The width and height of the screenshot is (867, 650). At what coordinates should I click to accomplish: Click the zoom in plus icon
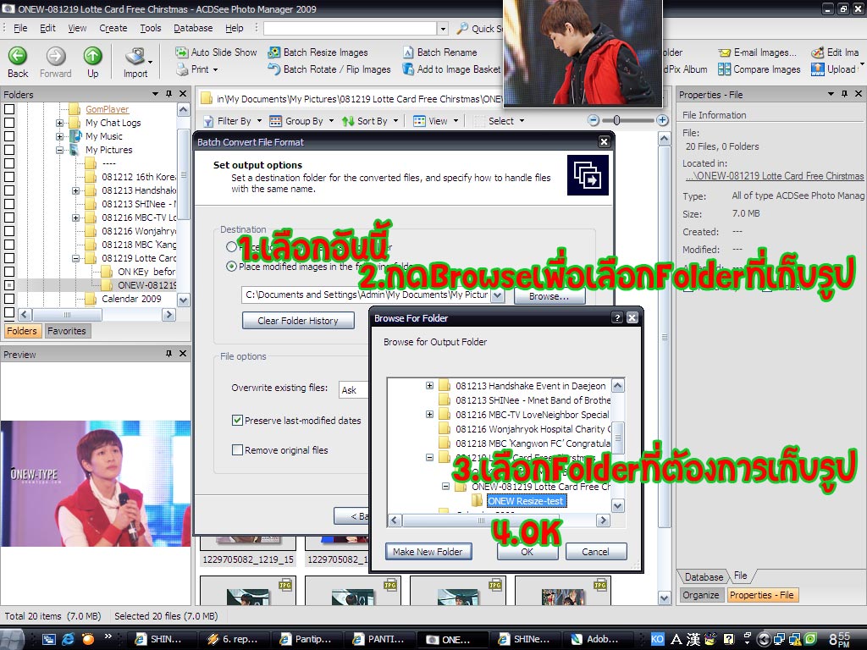pyautogui.click(x=662, y=120)
